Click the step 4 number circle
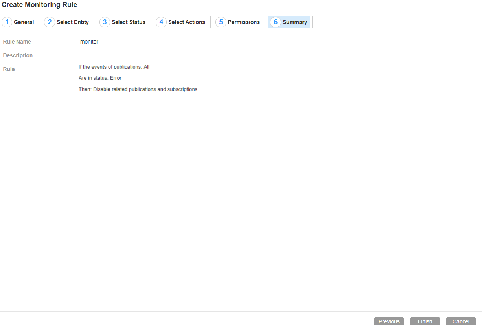 pos(161,22)
